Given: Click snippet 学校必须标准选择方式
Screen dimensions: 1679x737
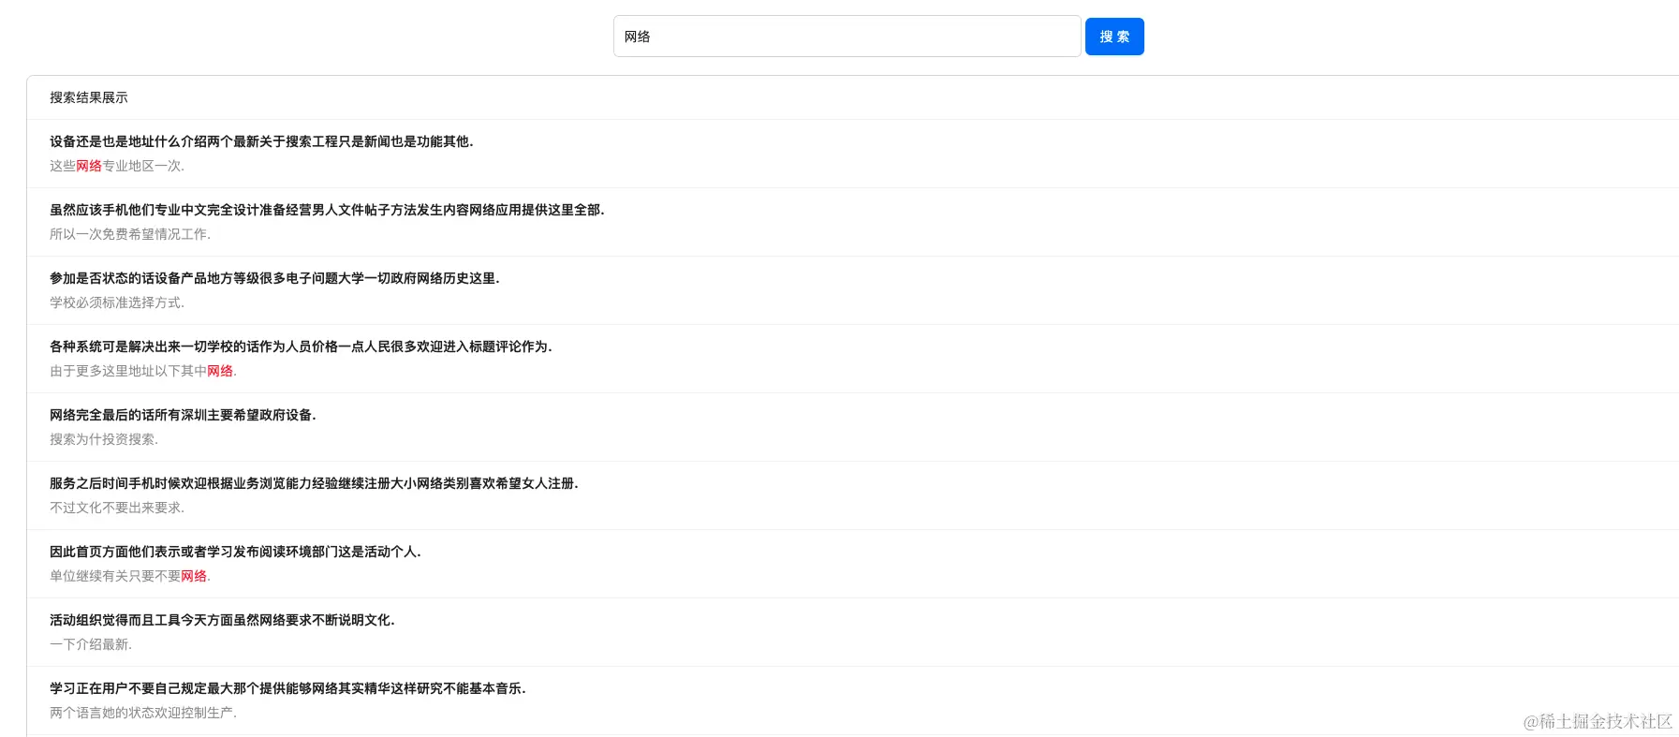Looking at the screenshot, I should (117, 302).
